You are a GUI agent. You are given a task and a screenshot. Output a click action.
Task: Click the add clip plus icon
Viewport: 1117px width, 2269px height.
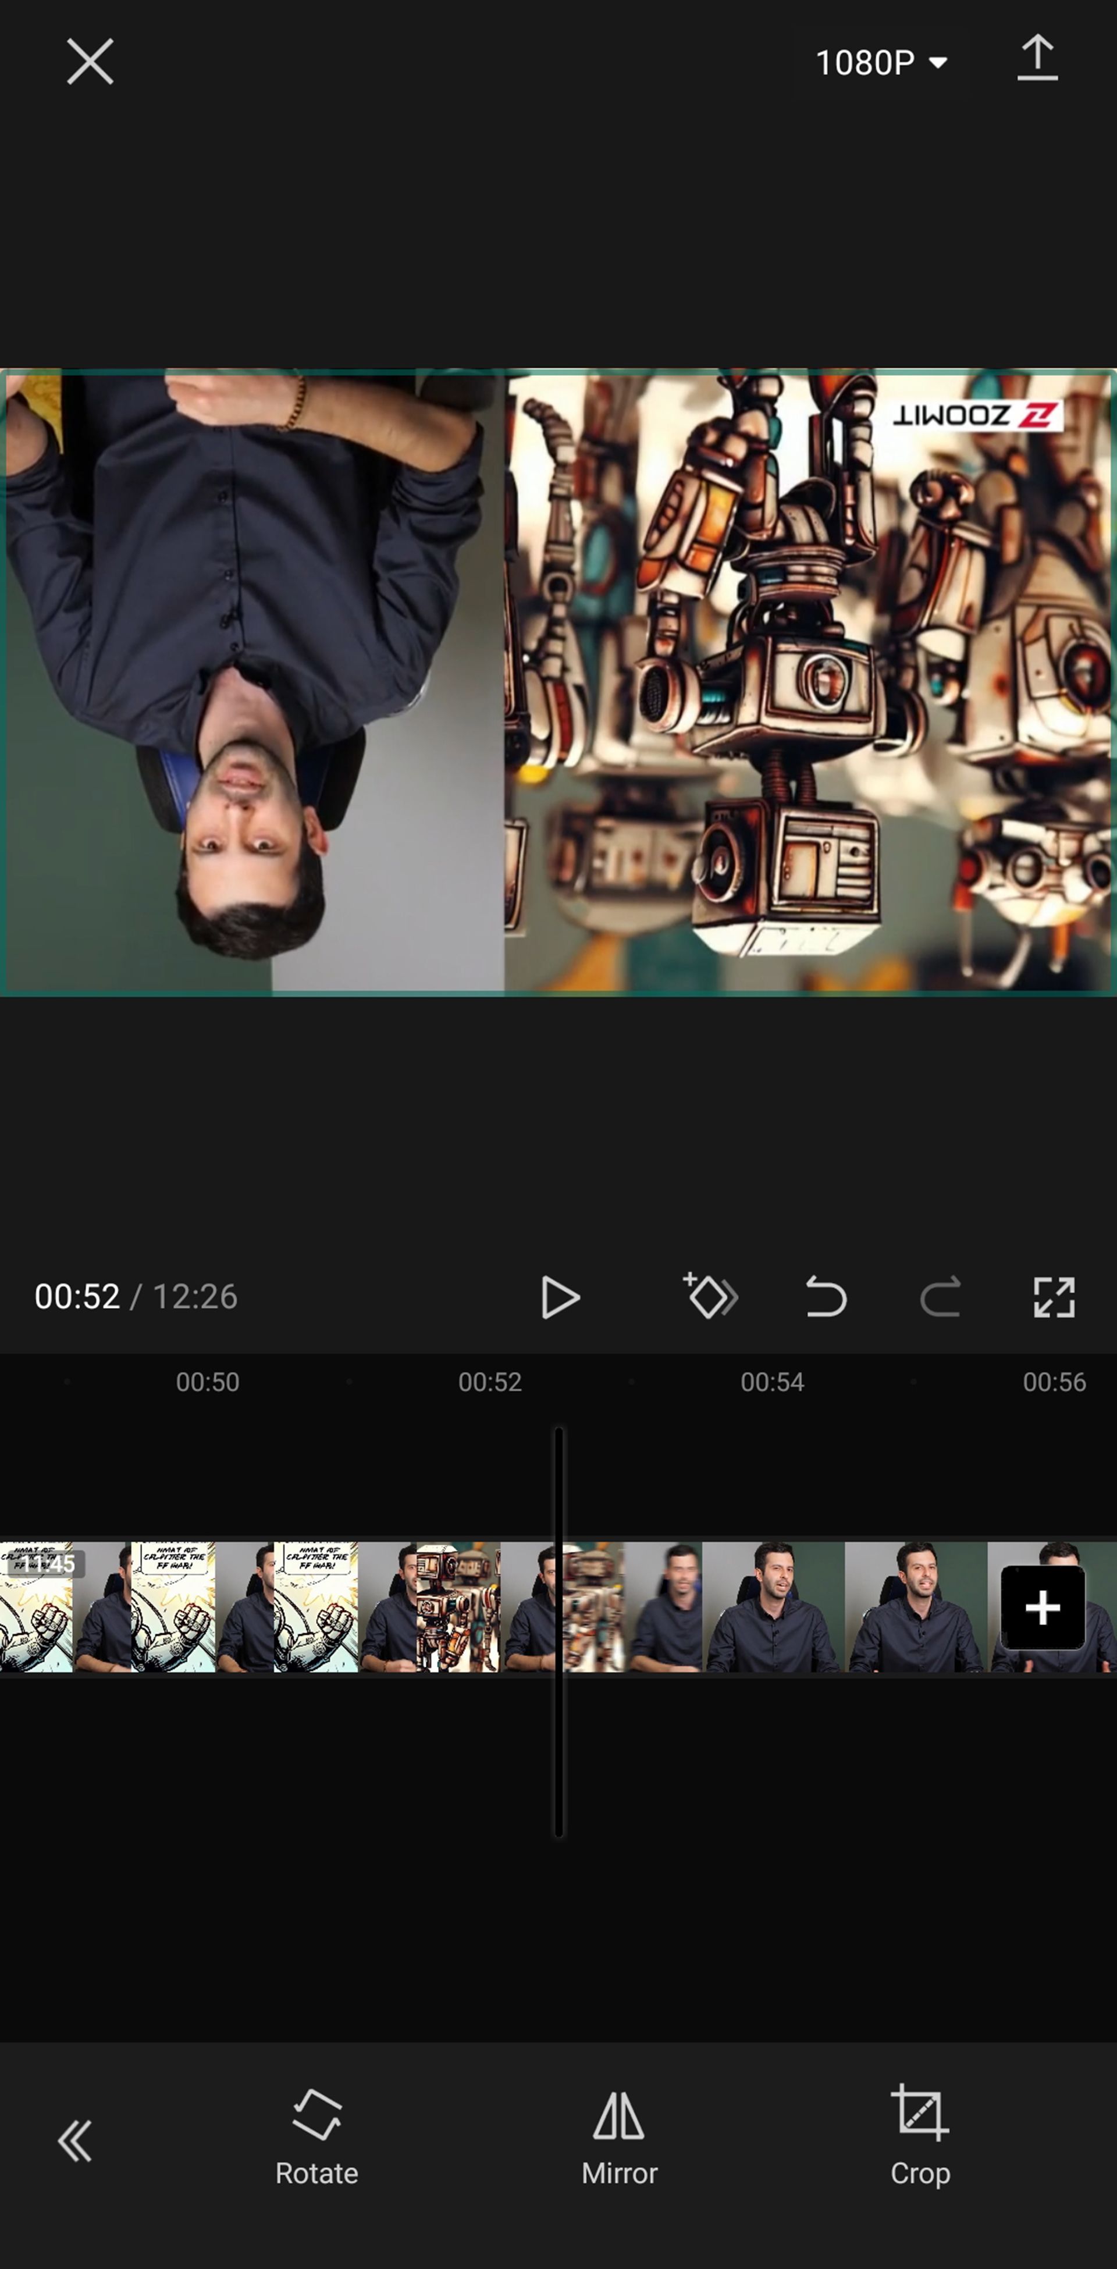point(1042,1606)
